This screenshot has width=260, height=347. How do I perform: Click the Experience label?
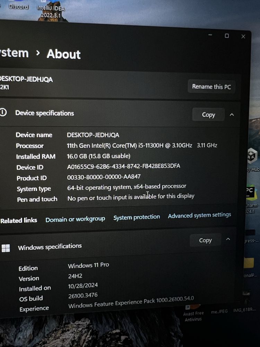(34, 309)
